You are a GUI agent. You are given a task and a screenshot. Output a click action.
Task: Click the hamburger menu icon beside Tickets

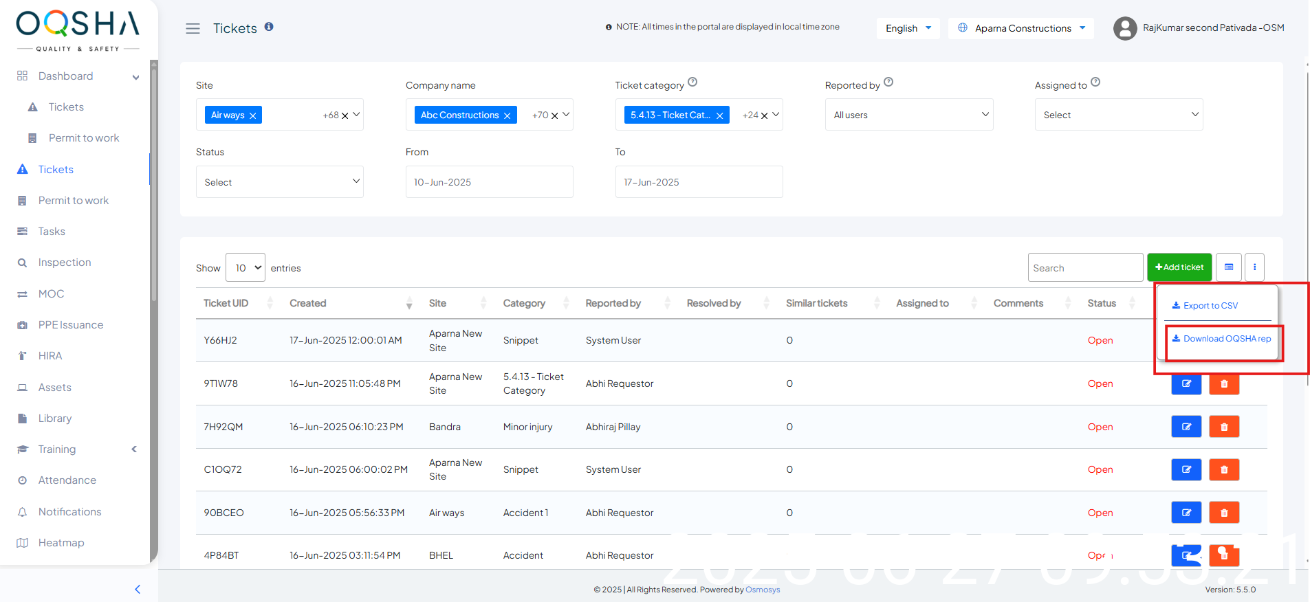[x=193, y=28]
